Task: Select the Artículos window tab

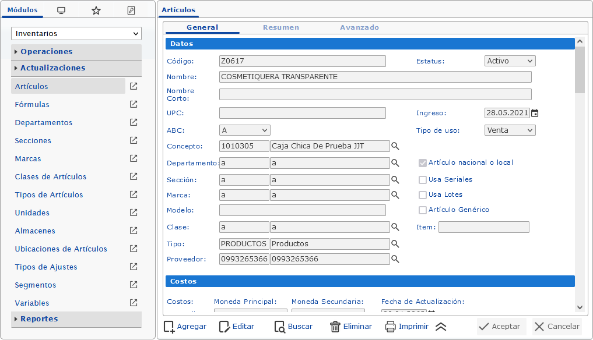Action: coord(178,10)
